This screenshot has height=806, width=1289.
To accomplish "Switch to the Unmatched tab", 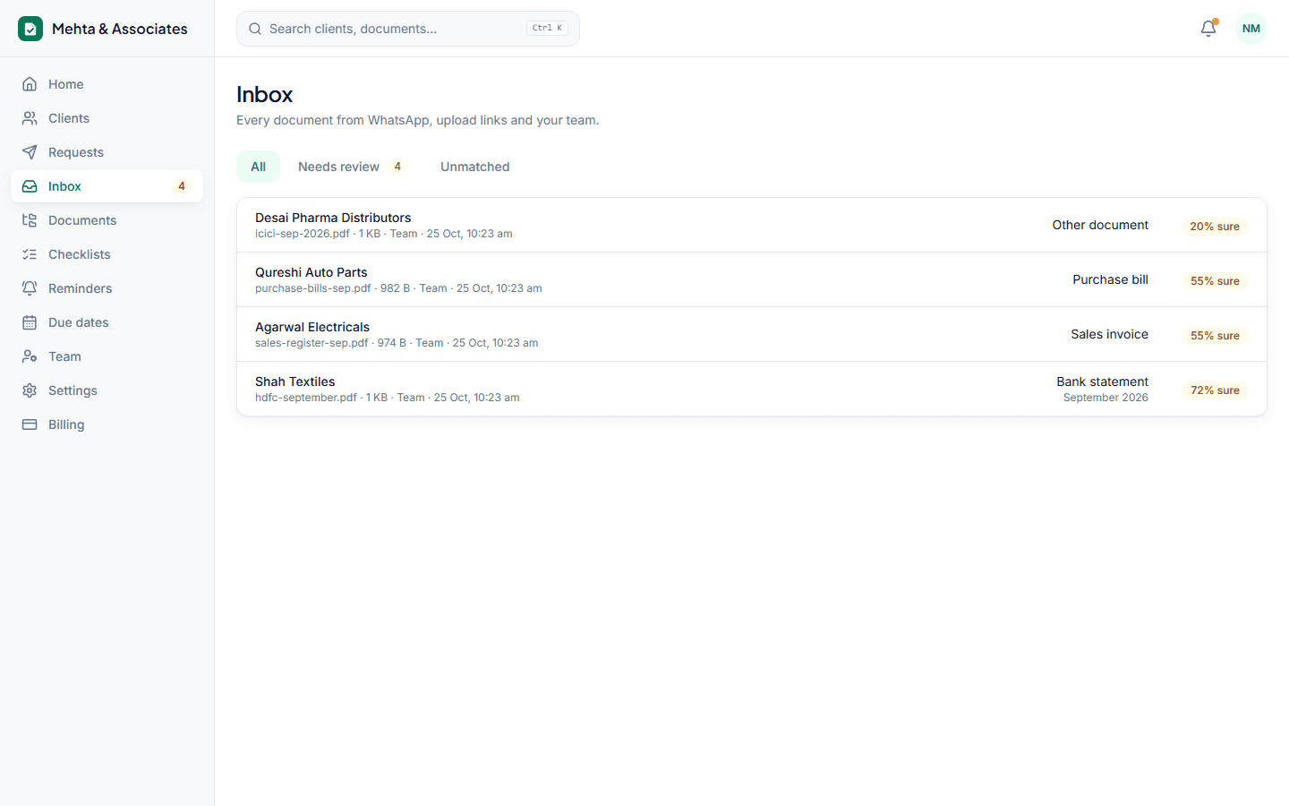I will 475,167.
